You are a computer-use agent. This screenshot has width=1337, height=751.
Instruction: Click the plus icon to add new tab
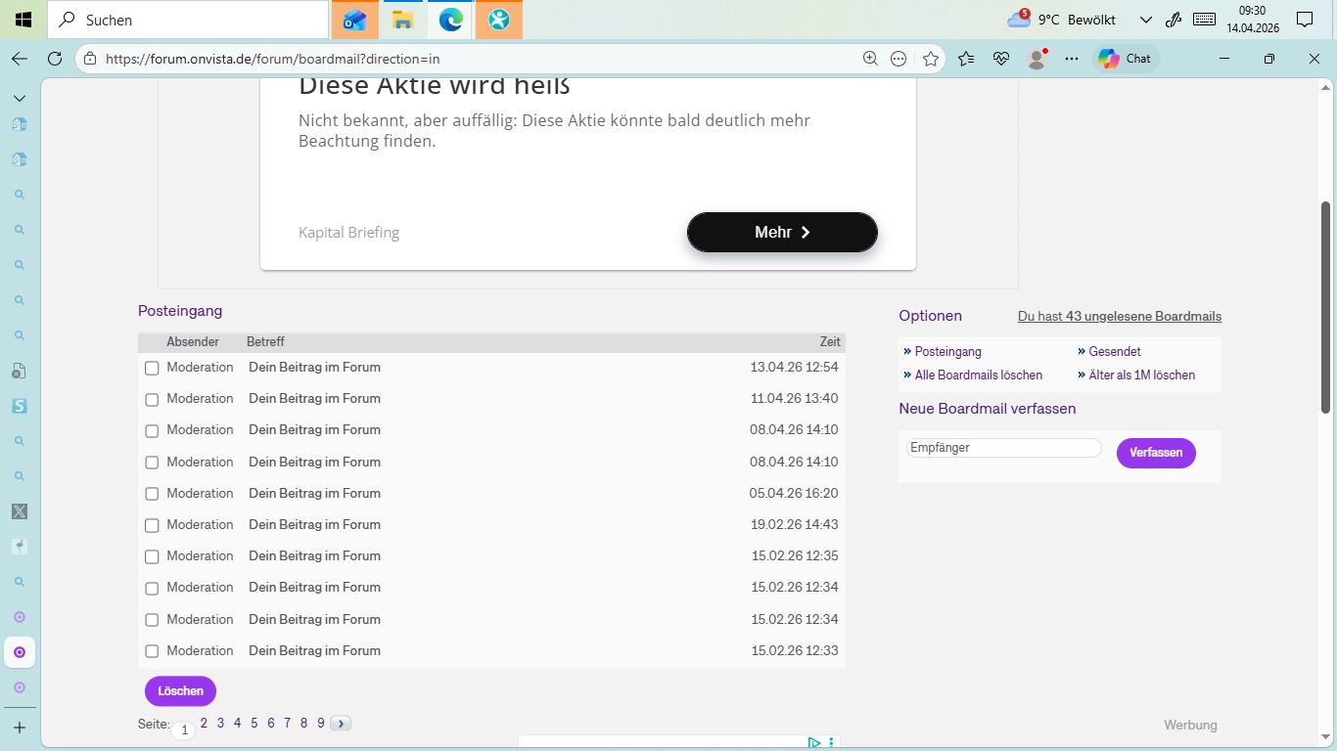pyautogui.click(x=20, y=728)
